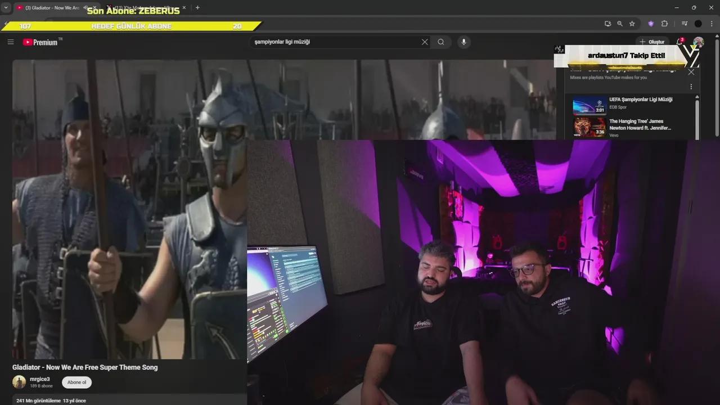Bookmark this page with the star

632,24
